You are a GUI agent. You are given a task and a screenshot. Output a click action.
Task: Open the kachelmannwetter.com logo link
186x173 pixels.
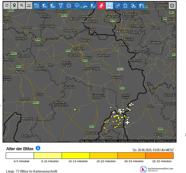[x=157, y=169]
